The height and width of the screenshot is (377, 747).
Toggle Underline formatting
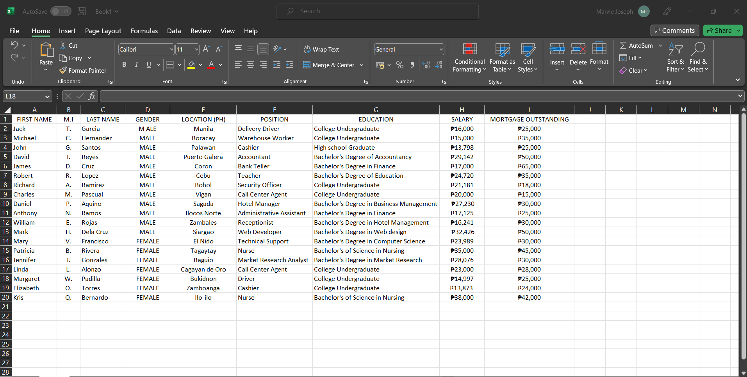(149, 65)
